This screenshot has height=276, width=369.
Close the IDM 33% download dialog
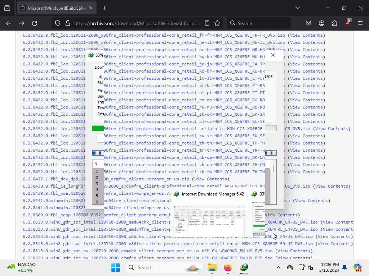(x=273, y=55)
